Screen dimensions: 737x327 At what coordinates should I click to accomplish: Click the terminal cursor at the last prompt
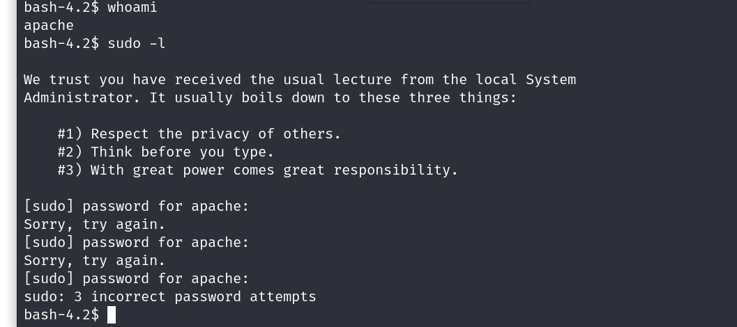tap(112, 315)
